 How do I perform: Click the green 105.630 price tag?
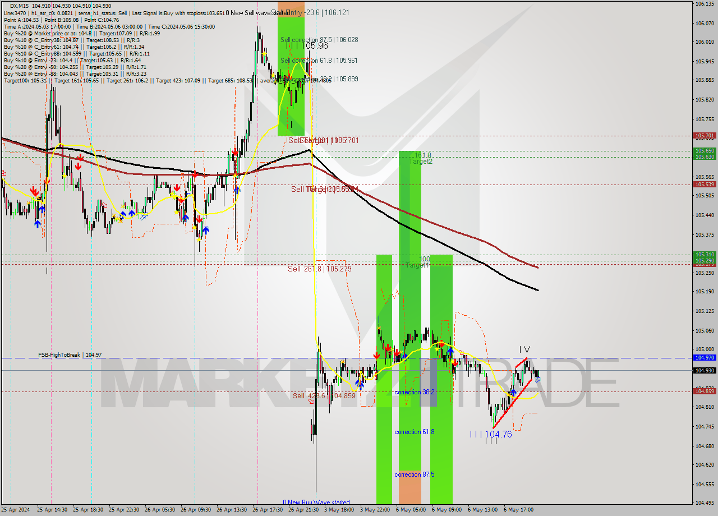pyautogui.click(x=705, y=157)
